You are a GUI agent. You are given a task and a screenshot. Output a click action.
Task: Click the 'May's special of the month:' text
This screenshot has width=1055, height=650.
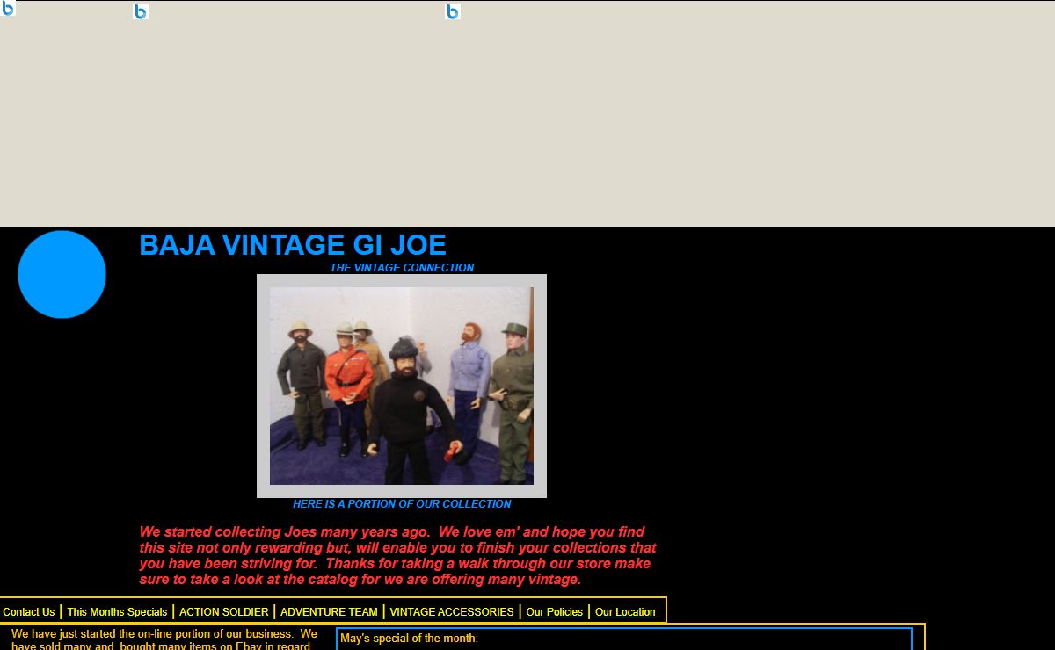pyautogui.click(x=409, y=639)
